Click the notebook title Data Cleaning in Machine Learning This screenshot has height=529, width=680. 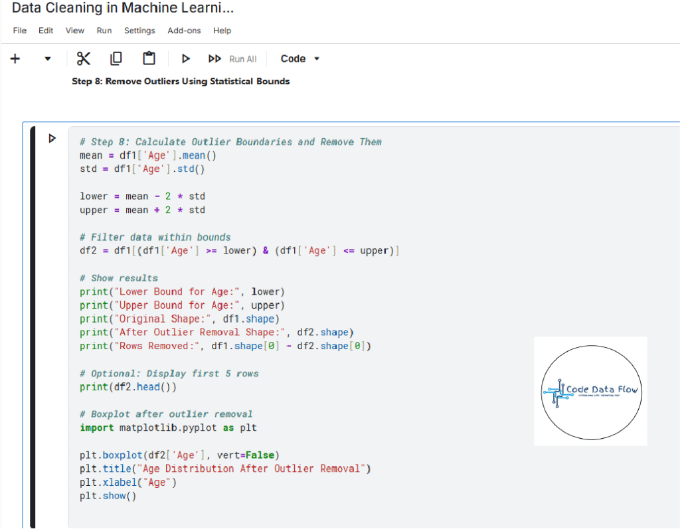pos(123,9)
